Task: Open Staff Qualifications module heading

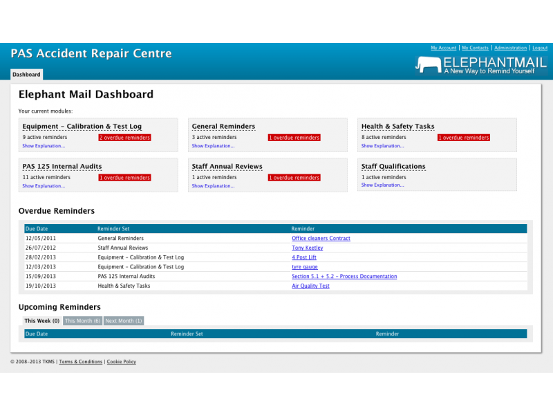Action: 393,166
